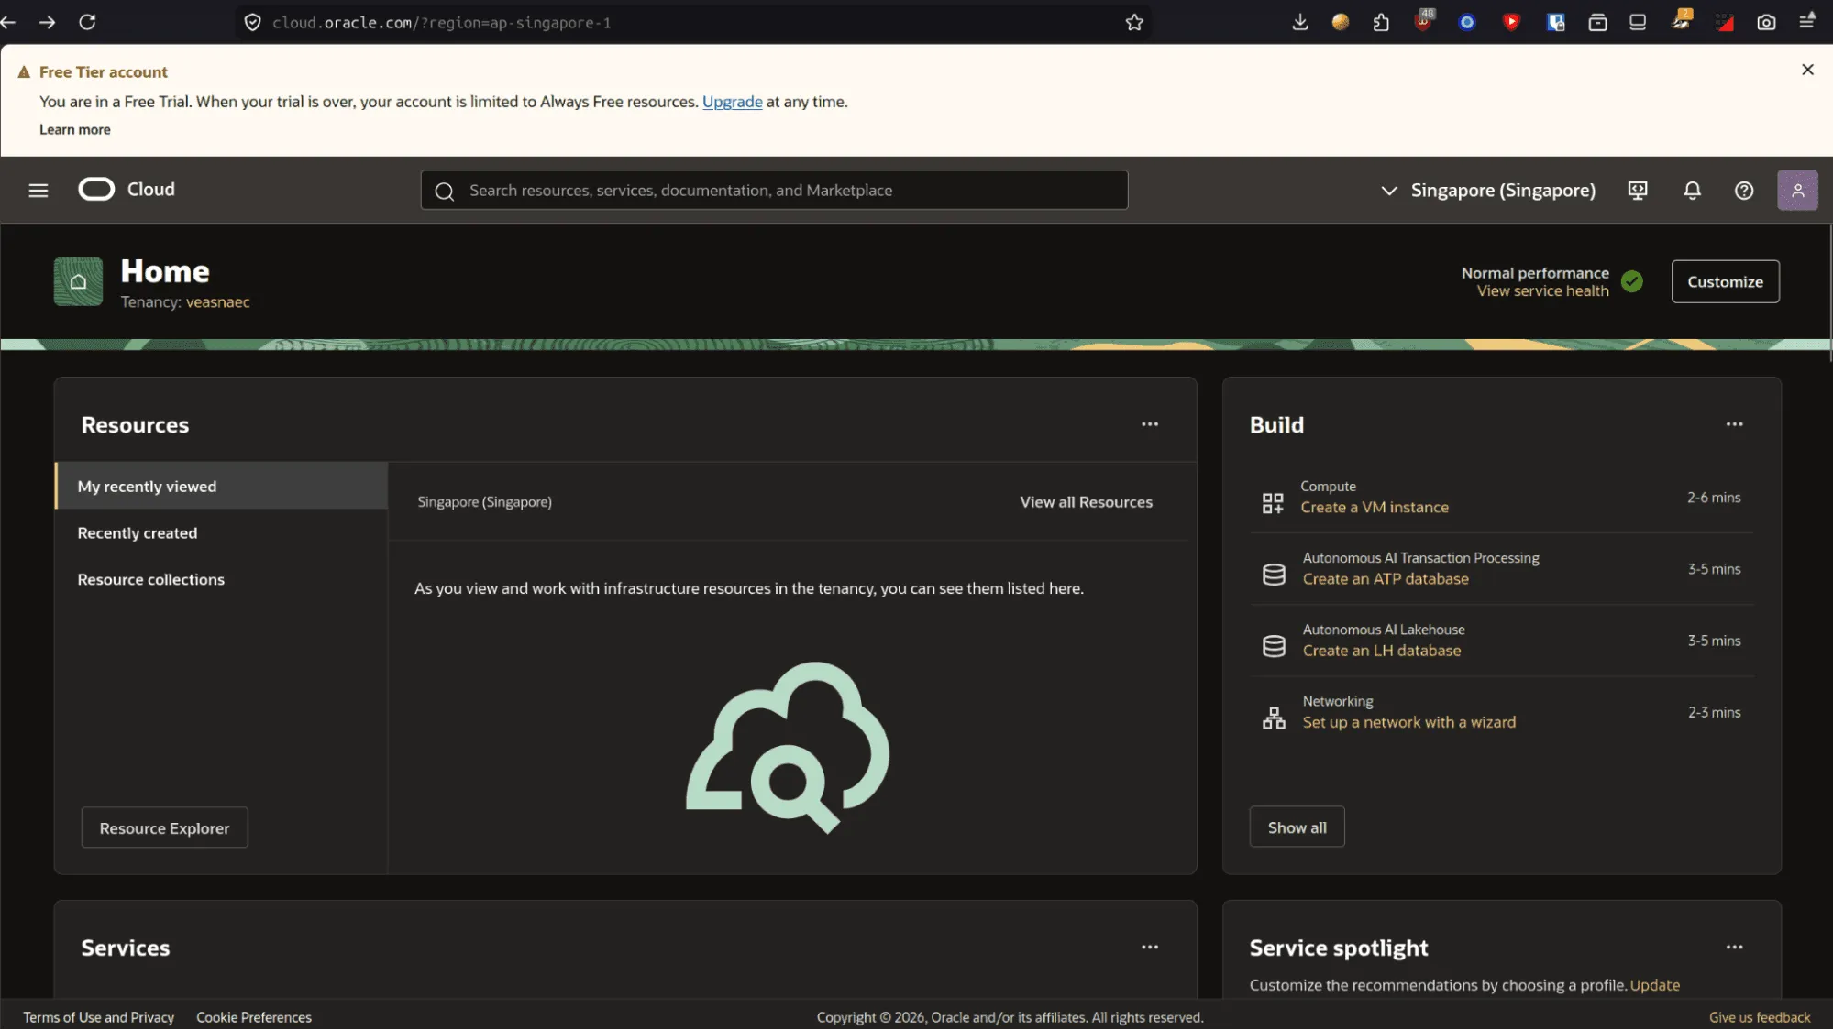Click the 2-3 mins time estimate
Viewport: 1833px width, 1030px height.
(1714, 712)
